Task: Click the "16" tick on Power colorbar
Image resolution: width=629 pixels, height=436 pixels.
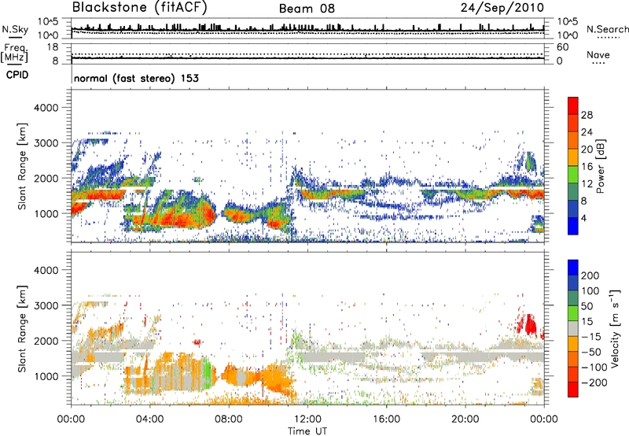Action: click(x=587, y=166)
